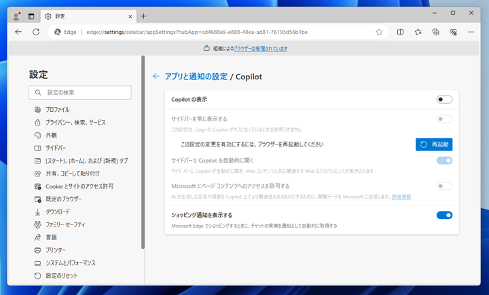
Task: Open the Collections icon
Action: [x=435, y=32]
